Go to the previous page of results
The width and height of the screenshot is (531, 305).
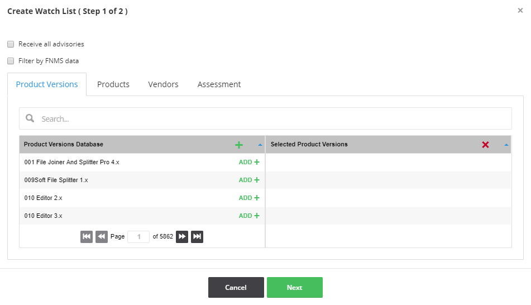(x=101, y=237)
